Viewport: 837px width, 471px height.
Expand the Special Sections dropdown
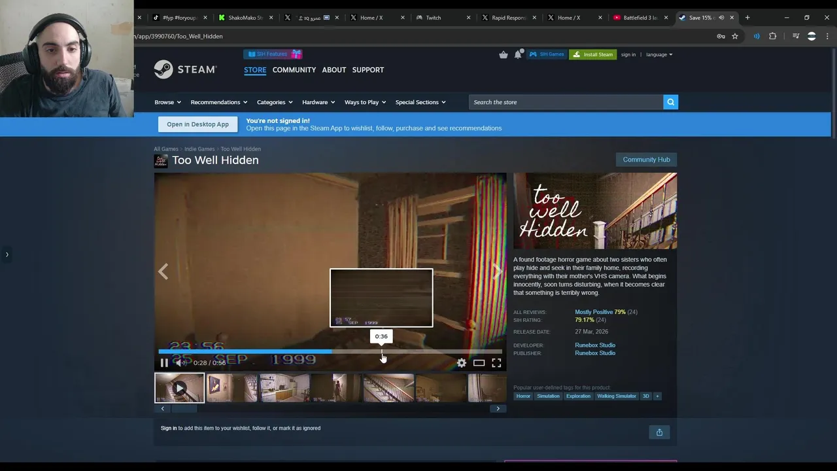pos(420,102)
